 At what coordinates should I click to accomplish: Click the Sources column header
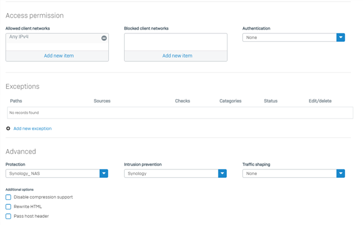pyautogui.click(x=102, y=101)
